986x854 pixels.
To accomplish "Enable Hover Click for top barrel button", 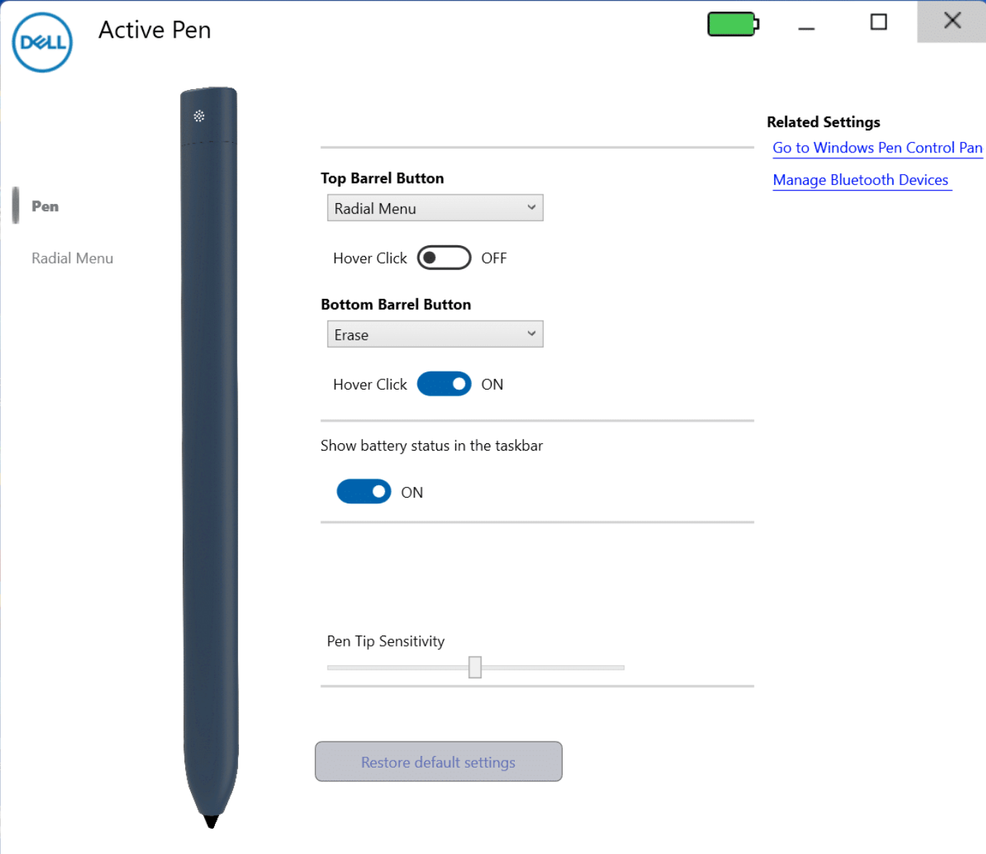I will [x=444, y=258].
